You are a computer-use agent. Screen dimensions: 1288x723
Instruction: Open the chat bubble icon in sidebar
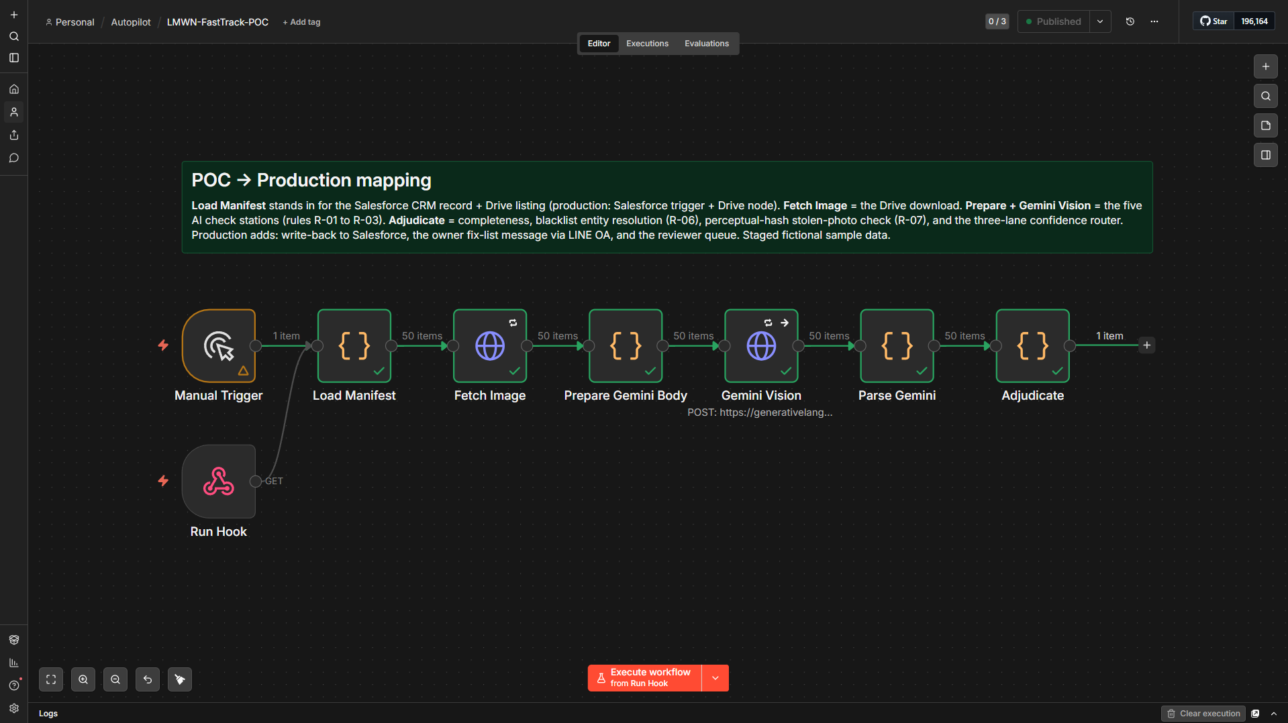click(x=14, y=158)
